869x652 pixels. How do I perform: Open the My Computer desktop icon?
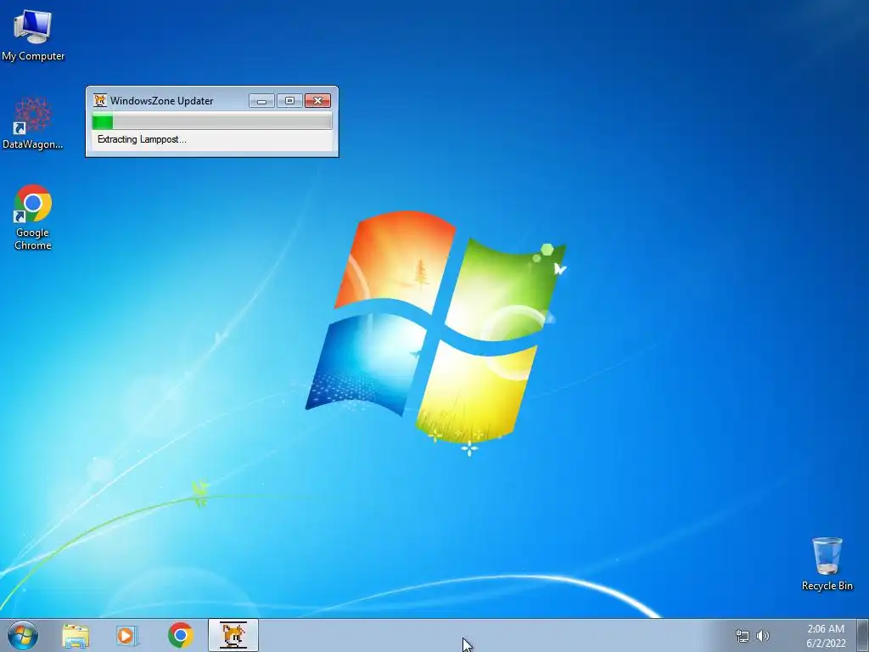point(33,35)
